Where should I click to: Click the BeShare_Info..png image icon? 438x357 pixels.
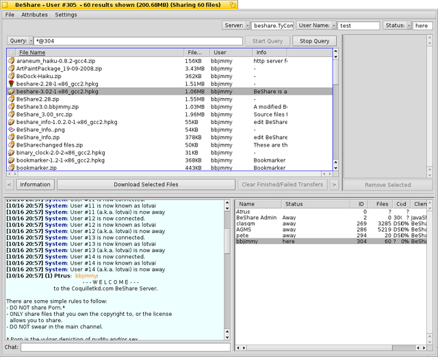11,130
